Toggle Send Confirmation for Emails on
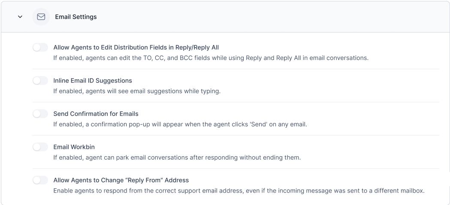Viewport: 450px width, 205px height. (40, 114)
